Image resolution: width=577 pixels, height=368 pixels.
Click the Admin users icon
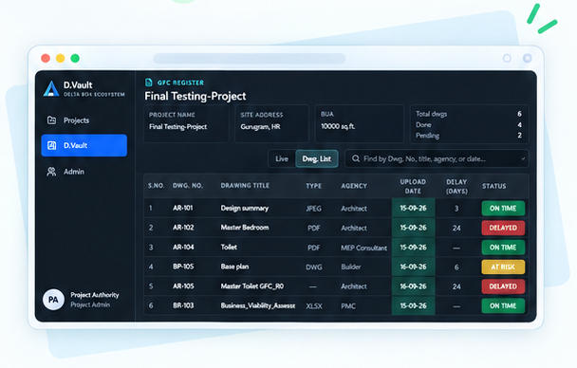pyautogui.click(x=51, y=172)
